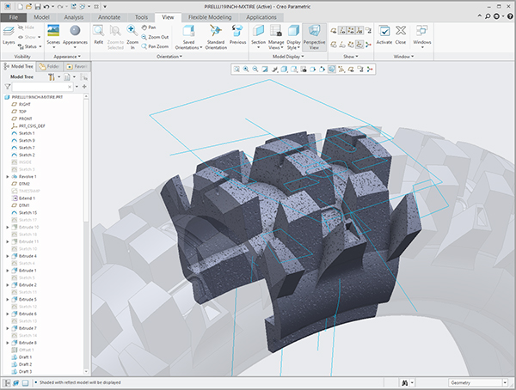Switch to the Flexible Modeling tab
Screen dimensions: 516x390
click(x=210, y=17)
